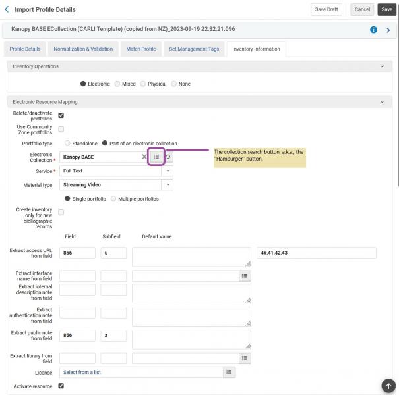
Task: Click the access URL Field input containing 856
Action: 77,253
